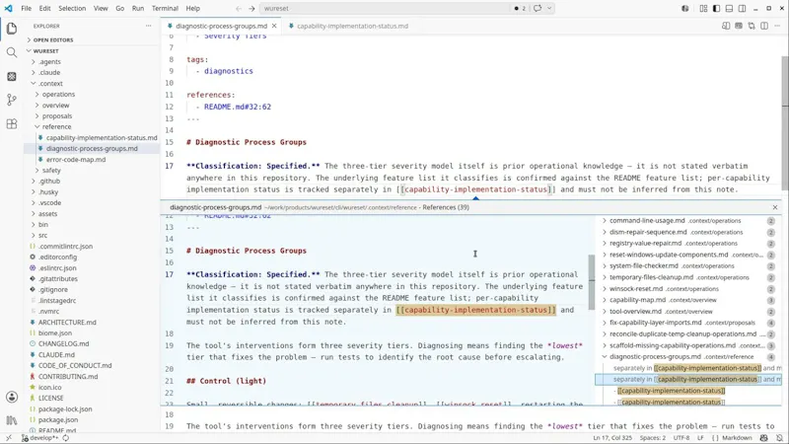Open the Copilot status icon in status bar
The height and width of the screenshot is (444, 789).
(763, 438)
